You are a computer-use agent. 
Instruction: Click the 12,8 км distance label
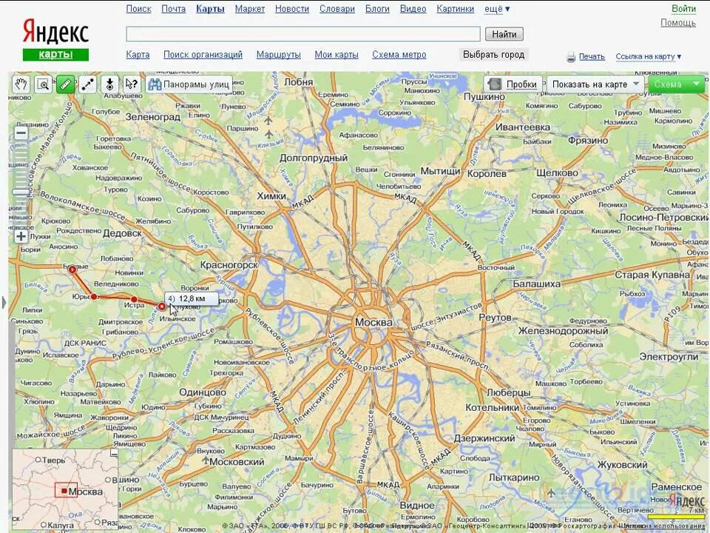point(192,298)
